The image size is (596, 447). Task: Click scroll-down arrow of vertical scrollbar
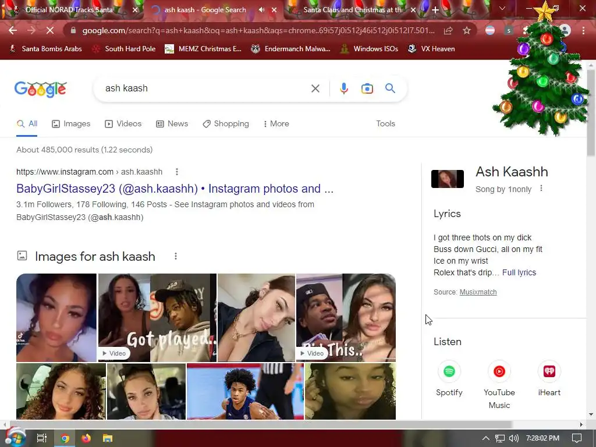pyautogui.click(x=591, y=414)
